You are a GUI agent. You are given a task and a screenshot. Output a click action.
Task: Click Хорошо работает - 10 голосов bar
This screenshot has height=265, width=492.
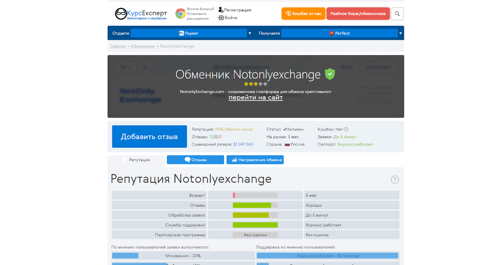327,256
